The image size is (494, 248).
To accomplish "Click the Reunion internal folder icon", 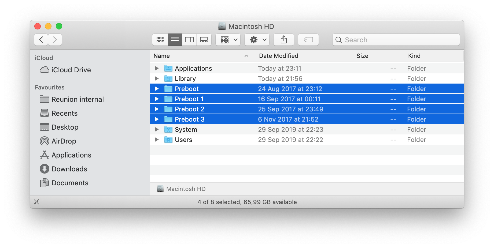I will pos(44,99).
